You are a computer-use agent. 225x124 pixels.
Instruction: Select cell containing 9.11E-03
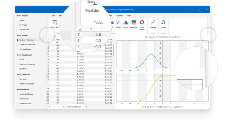click(108, 83)
